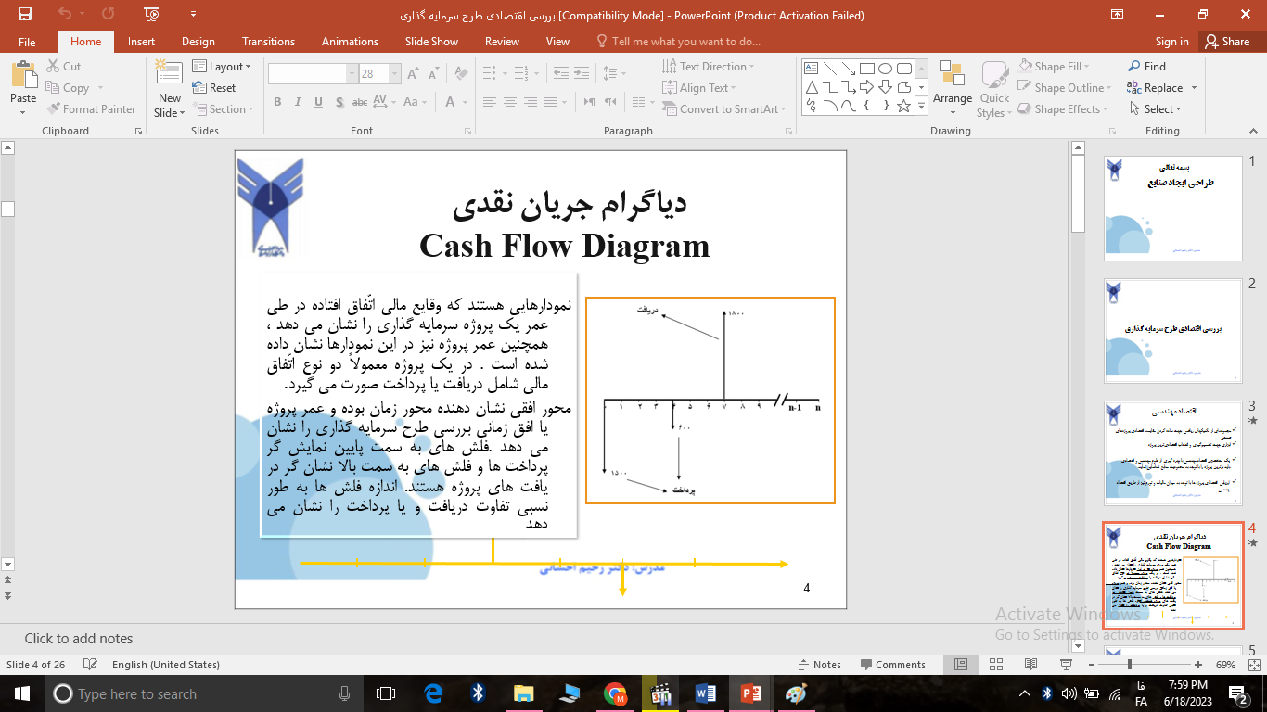Screen dimensions: 1267x712
Task: Switch to the Transitions tab
Action: click(268, 42)
